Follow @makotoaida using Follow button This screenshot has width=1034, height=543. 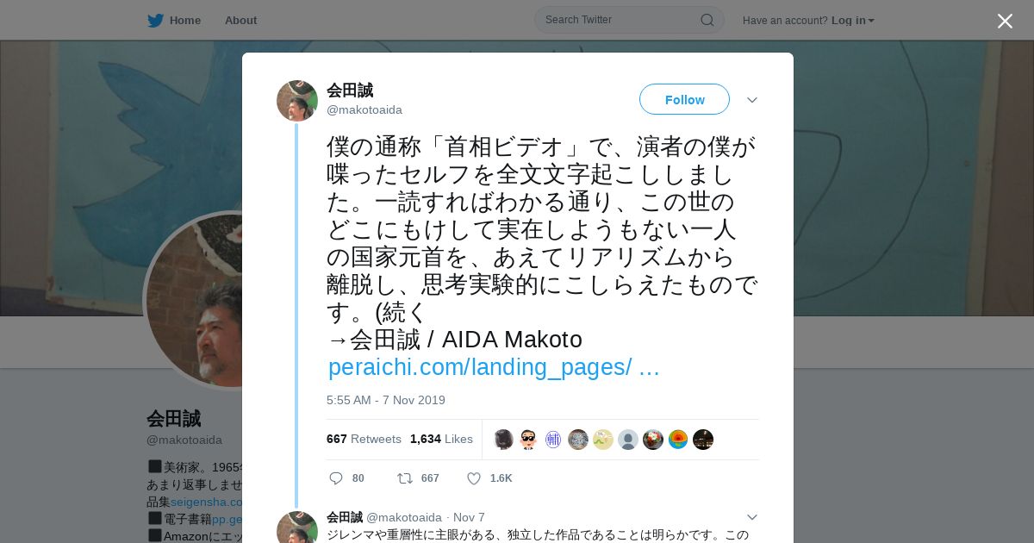pyautogui.click(x=684, y=99)
